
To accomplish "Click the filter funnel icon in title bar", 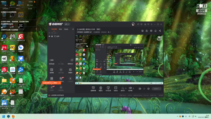I will 148,24.
